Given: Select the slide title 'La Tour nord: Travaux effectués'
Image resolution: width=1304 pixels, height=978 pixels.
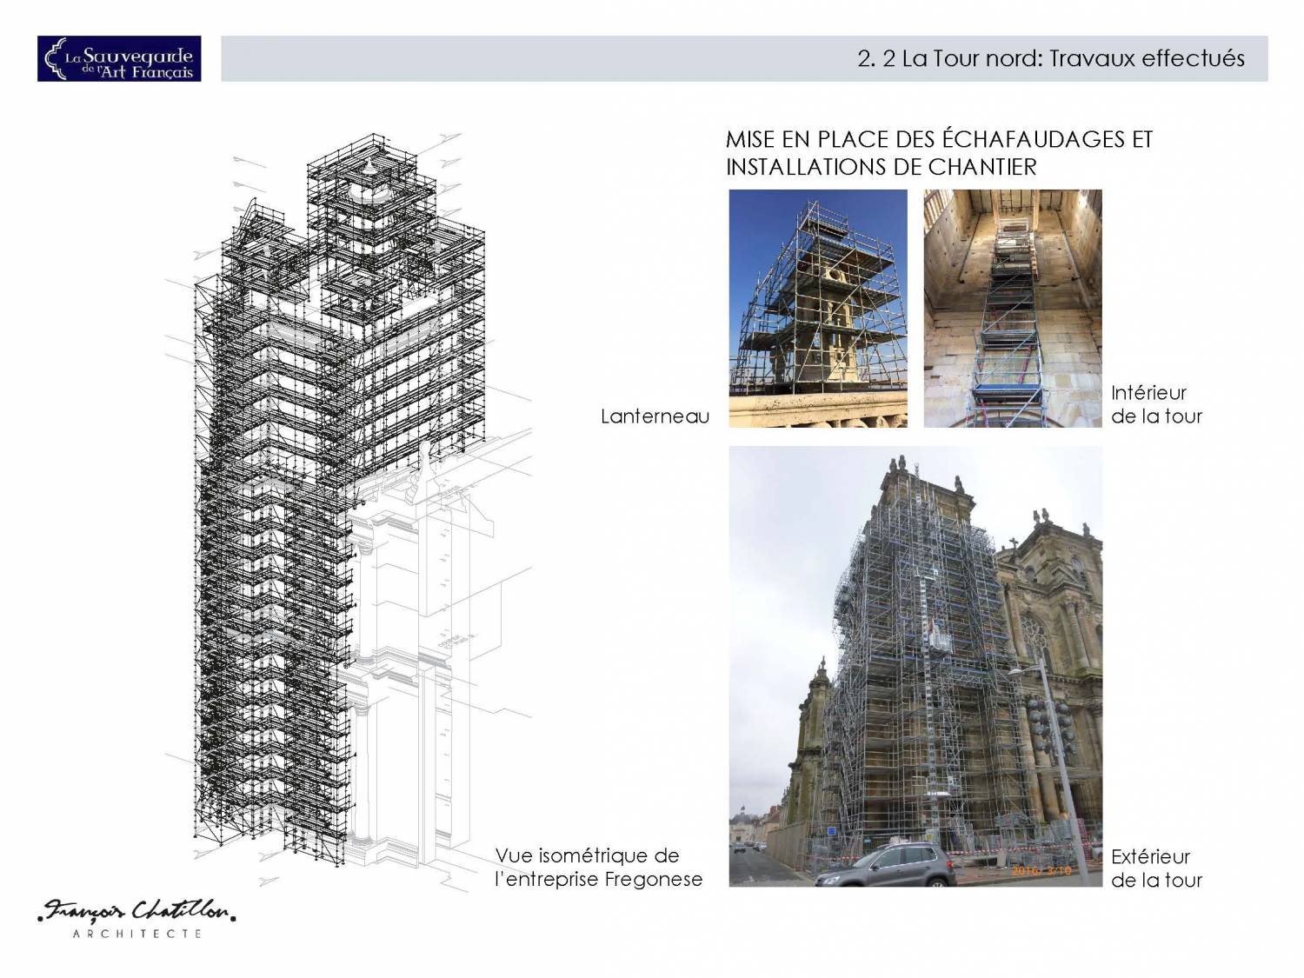Looking at the screenshot, I should [1050, 58].
